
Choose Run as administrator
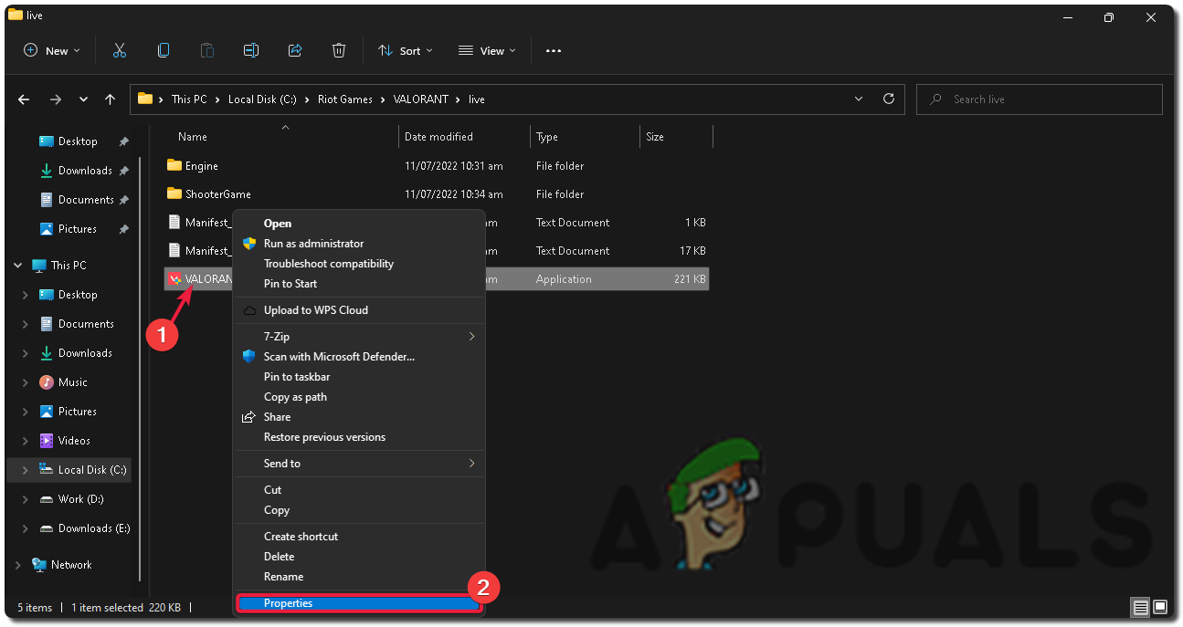pos(313,244)
